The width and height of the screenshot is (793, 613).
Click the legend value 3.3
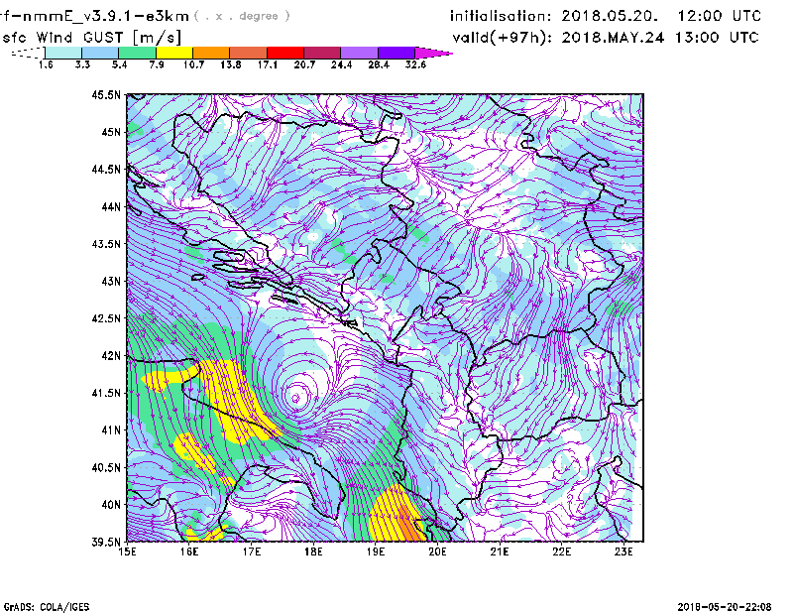(x=82, y=64)
